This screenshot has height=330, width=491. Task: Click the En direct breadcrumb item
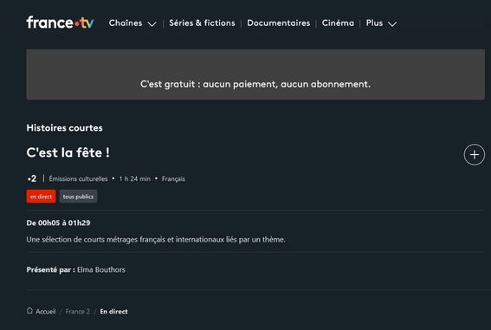point(113,312)
